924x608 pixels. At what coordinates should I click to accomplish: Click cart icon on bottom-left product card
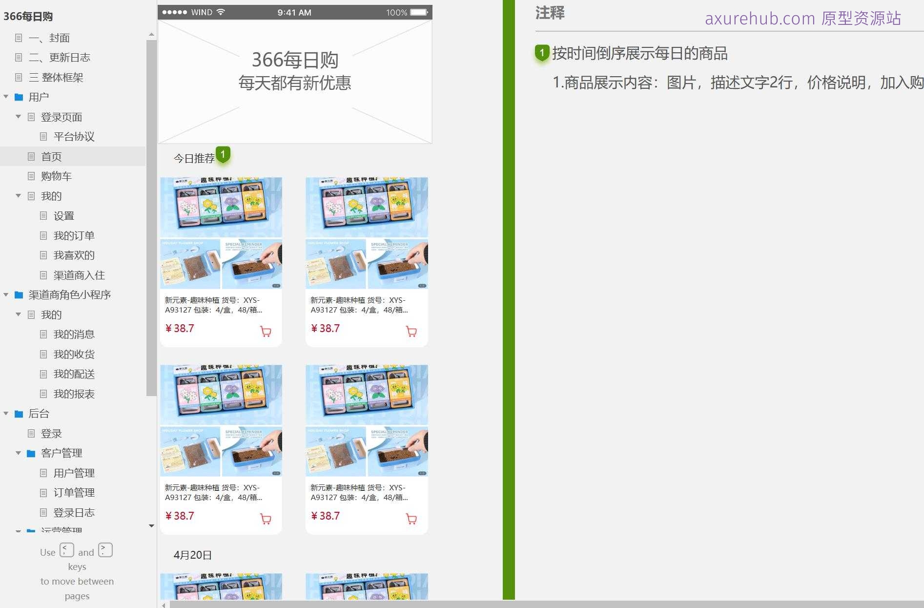(266, 519)
